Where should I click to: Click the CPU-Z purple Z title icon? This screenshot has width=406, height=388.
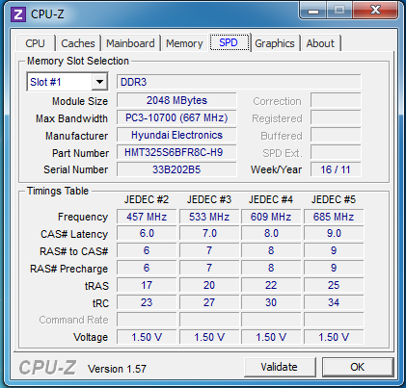pyautogui.click(x=18, y=14)
